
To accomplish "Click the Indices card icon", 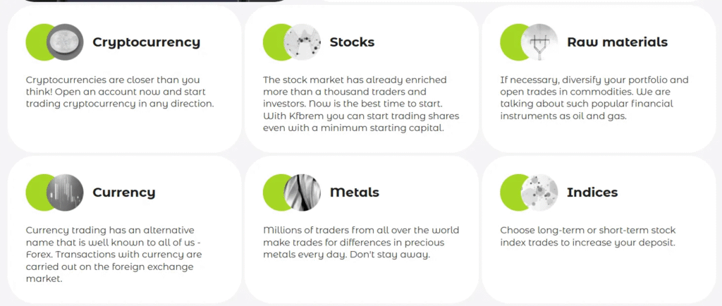I will click(x=539, y=192).
